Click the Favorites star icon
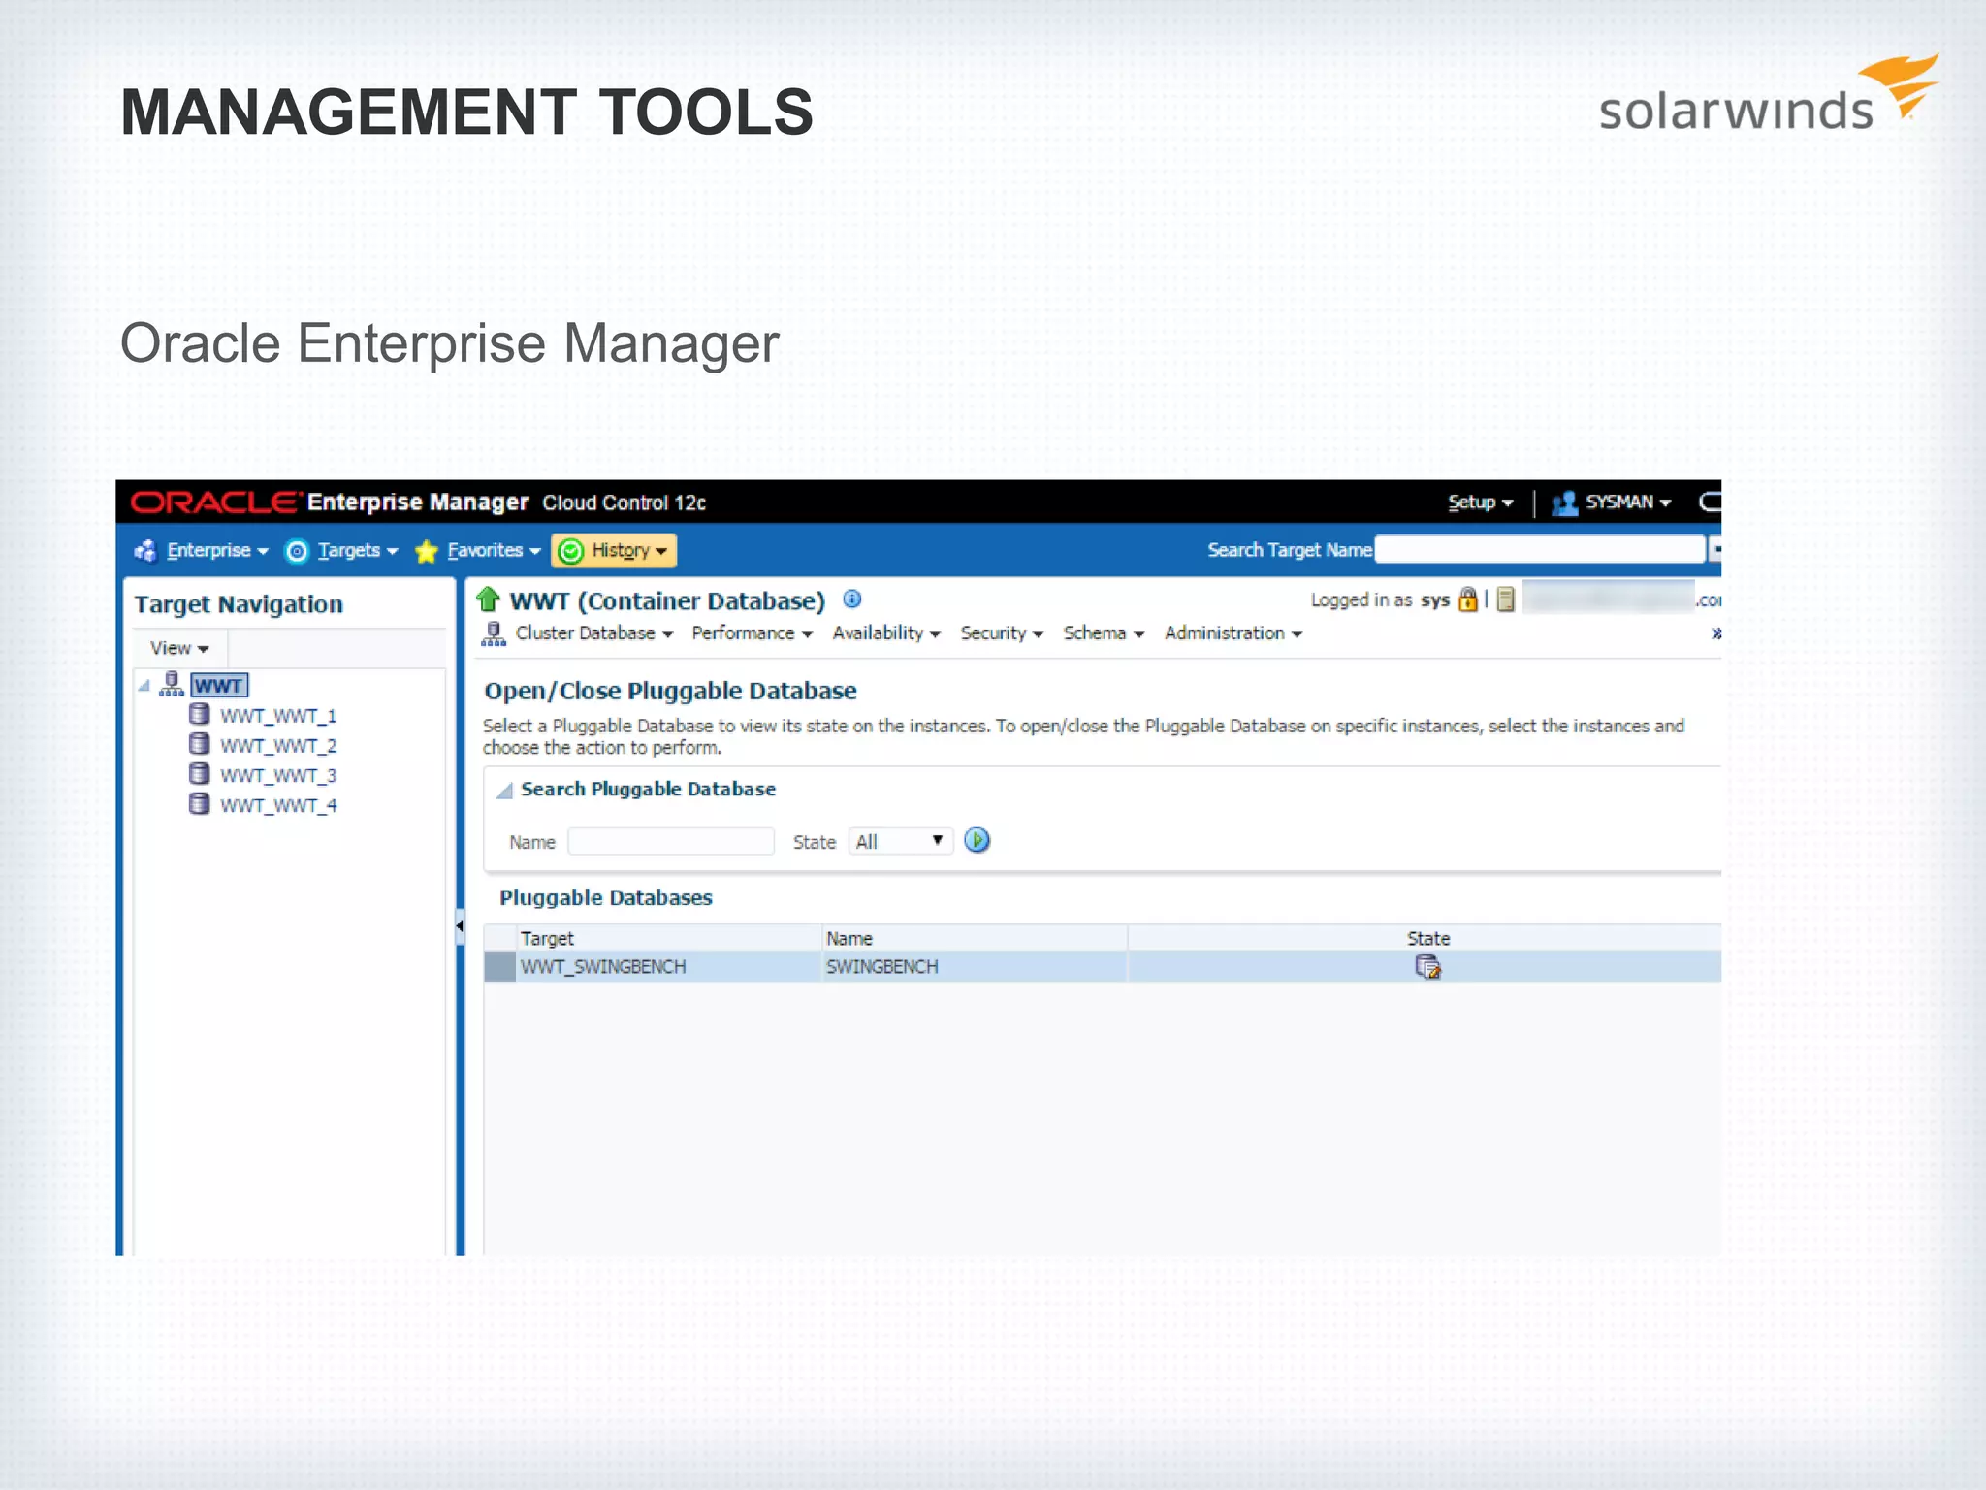The height and width of the screenshot is (1490, 1986). (426, 551)
